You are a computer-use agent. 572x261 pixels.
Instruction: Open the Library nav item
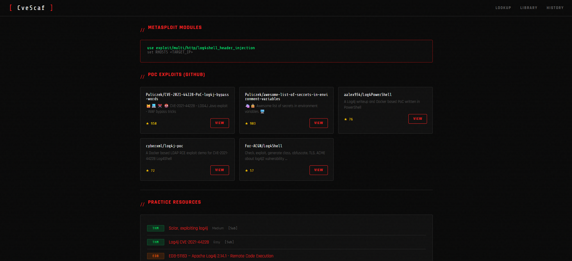(529, 8)
